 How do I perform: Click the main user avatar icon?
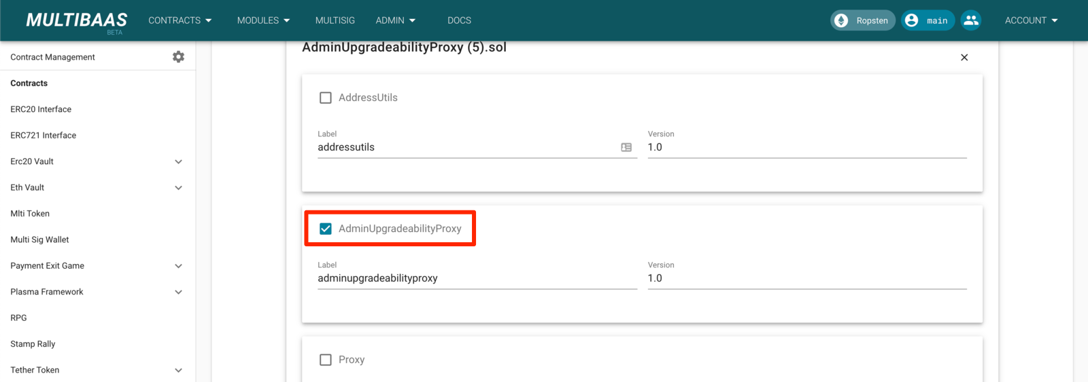912,20
